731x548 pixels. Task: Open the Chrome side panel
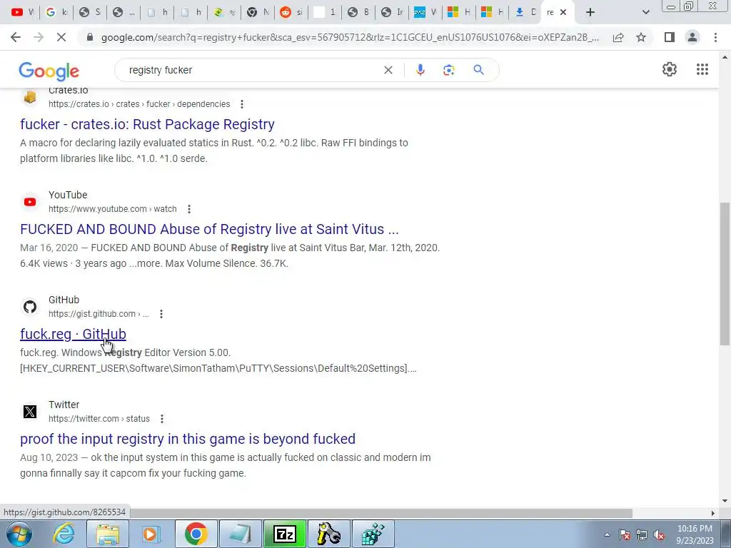670,37
